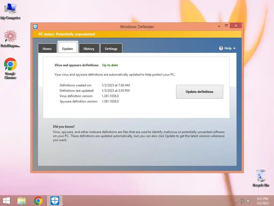Open the volume speaker tray icon

pyautogui.click(x=249, y=201)
